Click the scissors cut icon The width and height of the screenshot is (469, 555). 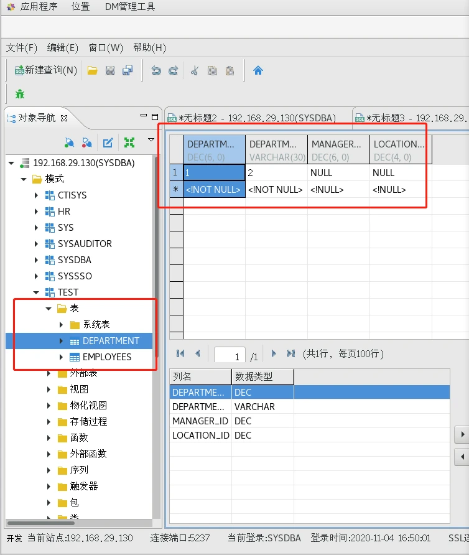tap(194, 70)
